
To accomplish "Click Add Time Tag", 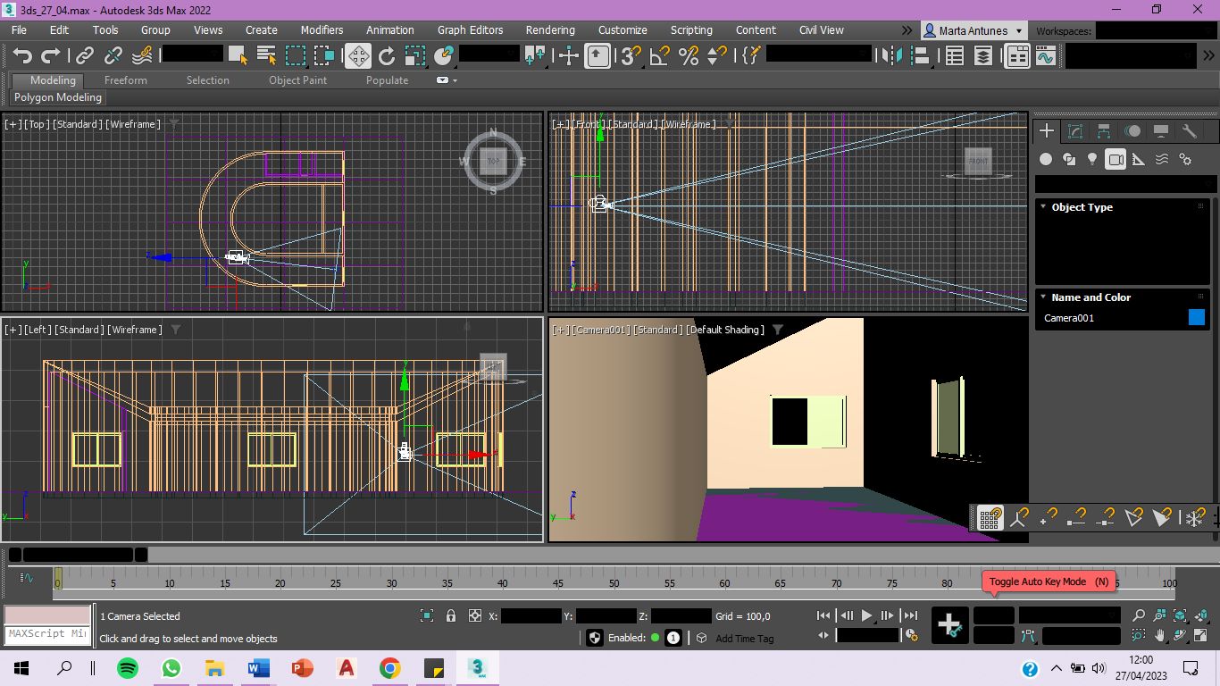I will pos(745,639).
